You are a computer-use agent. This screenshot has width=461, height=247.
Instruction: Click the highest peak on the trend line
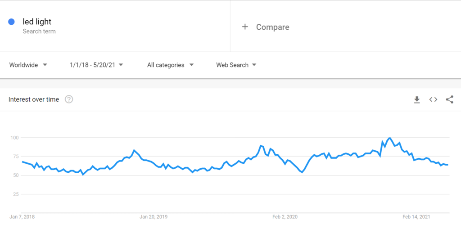pyautogui.click(x=389, y=138)
